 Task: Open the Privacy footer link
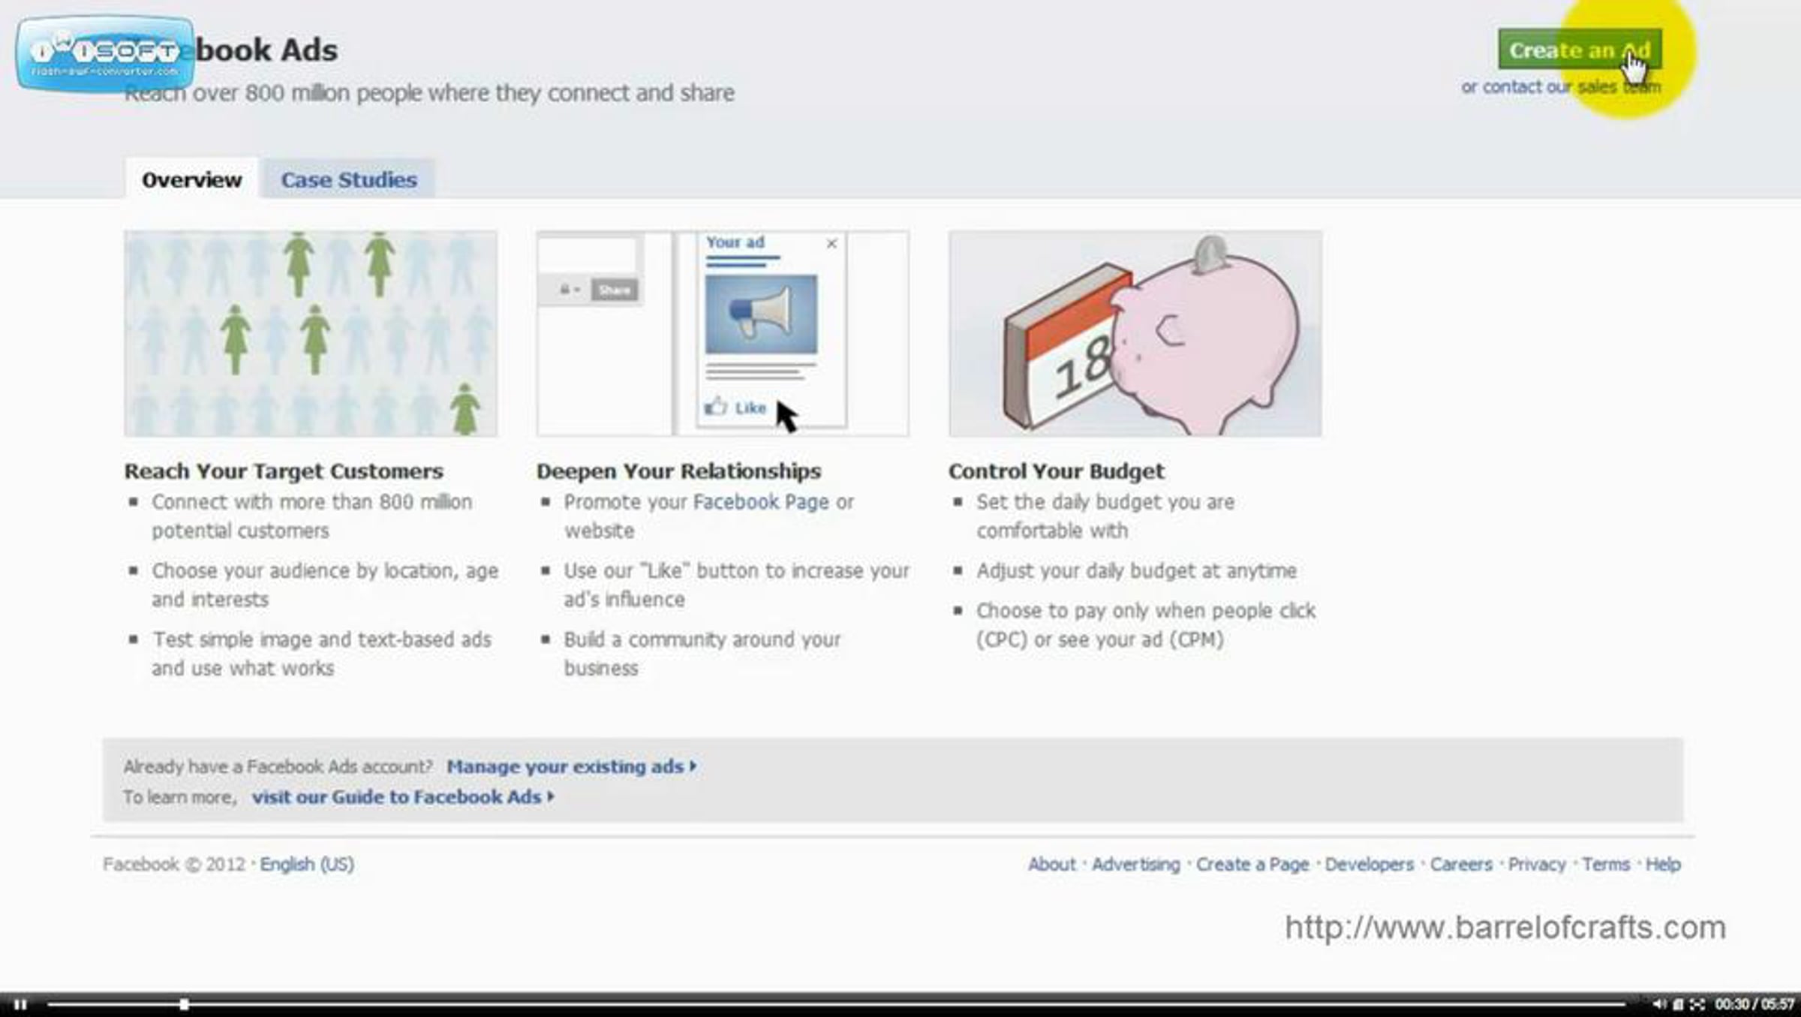(x=1537, y=864)
